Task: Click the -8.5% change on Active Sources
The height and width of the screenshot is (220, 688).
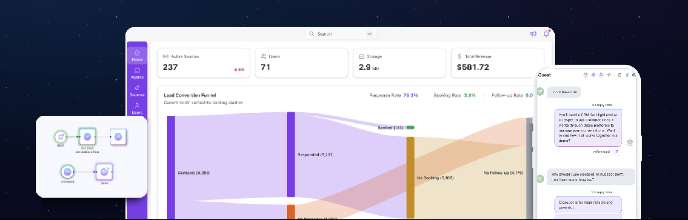Action: 239,70
